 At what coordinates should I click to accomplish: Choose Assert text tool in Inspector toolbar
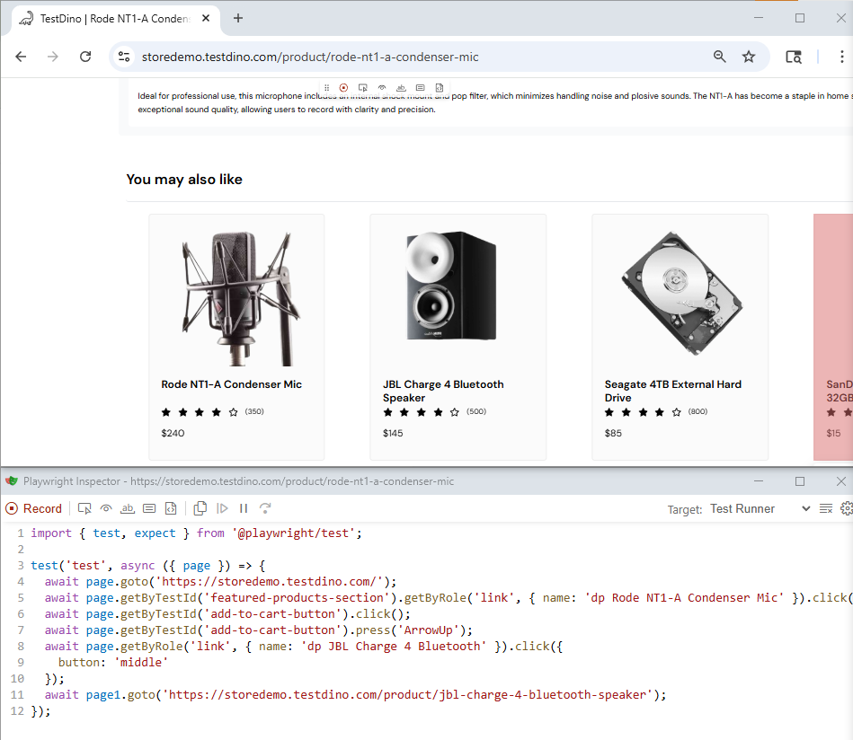[128, 508]
